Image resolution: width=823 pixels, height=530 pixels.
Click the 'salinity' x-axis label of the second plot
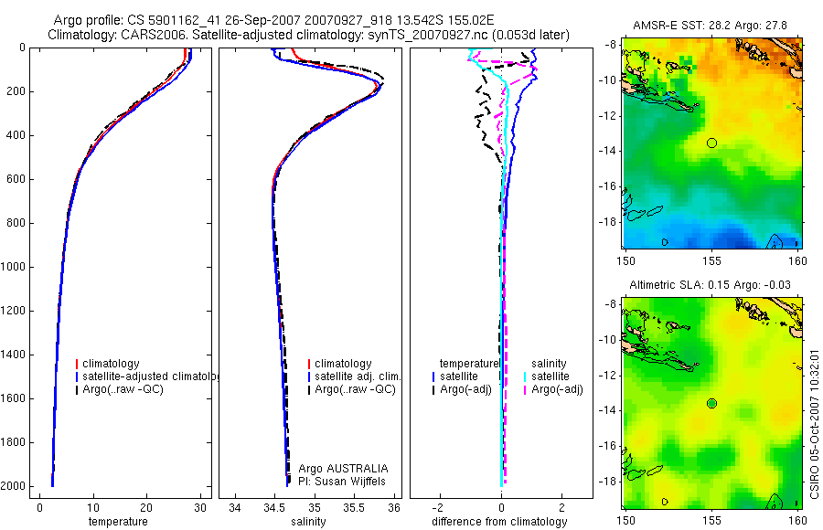(x=308, y=522)
